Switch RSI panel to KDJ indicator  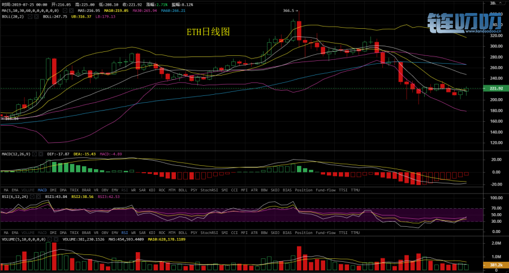(x=152, y=233)
